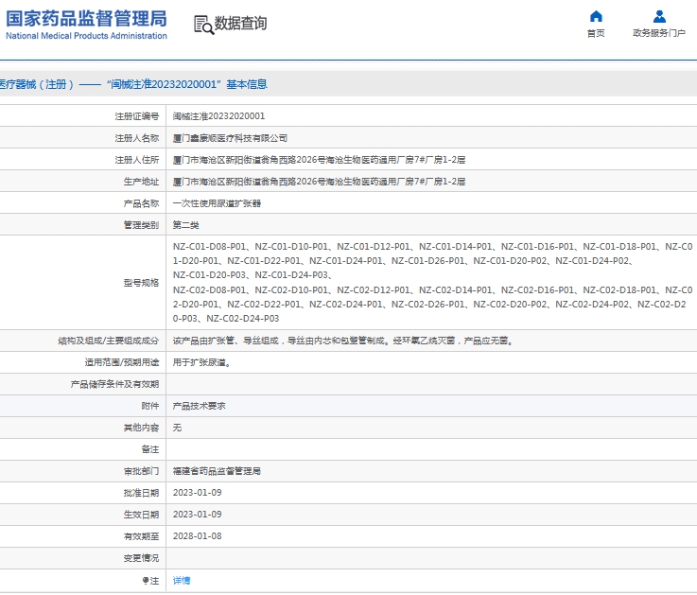Click model NZ-C02-D08-P01 in specifications
The width and height of the screenshot is (697, 595).
click(209, 290)
